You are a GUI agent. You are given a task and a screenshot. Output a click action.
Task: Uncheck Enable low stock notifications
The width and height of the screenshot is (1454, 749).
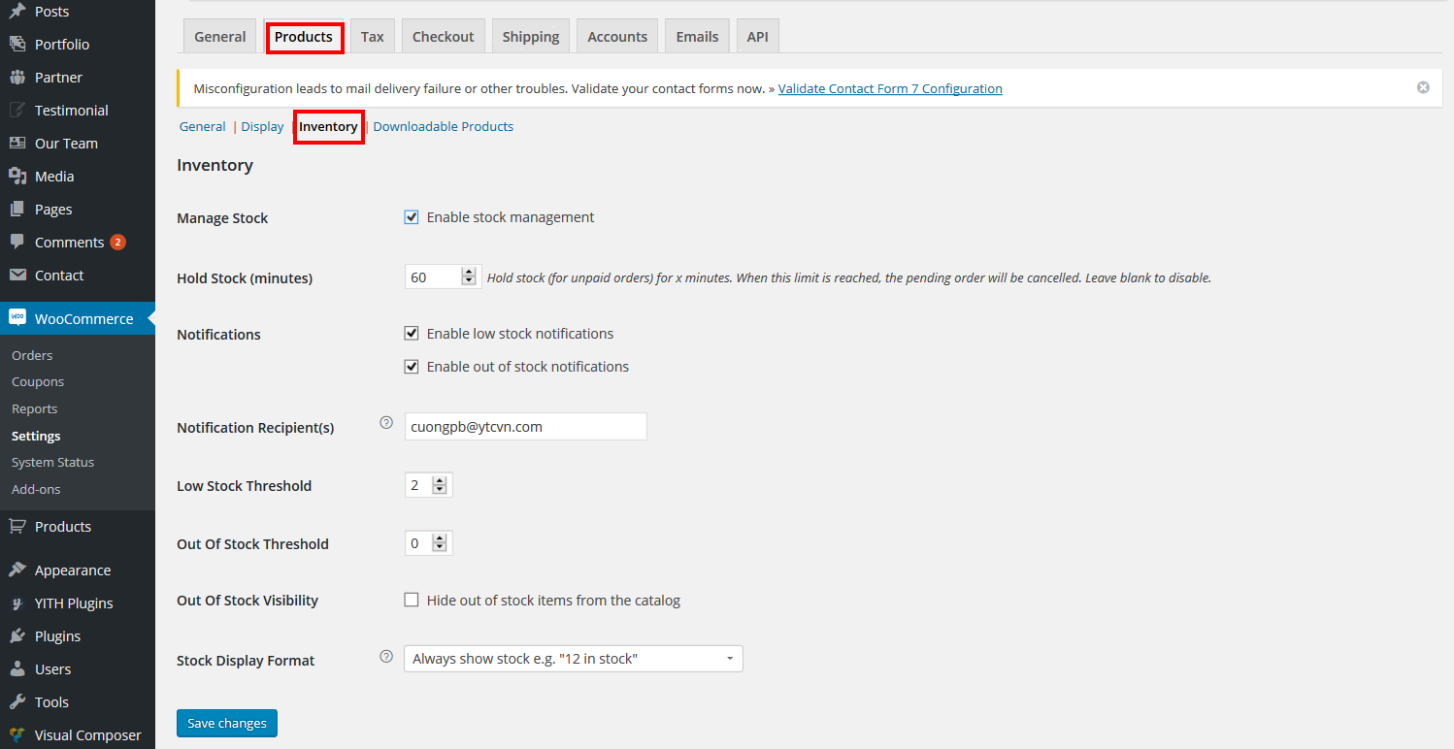tap(412, 334)
